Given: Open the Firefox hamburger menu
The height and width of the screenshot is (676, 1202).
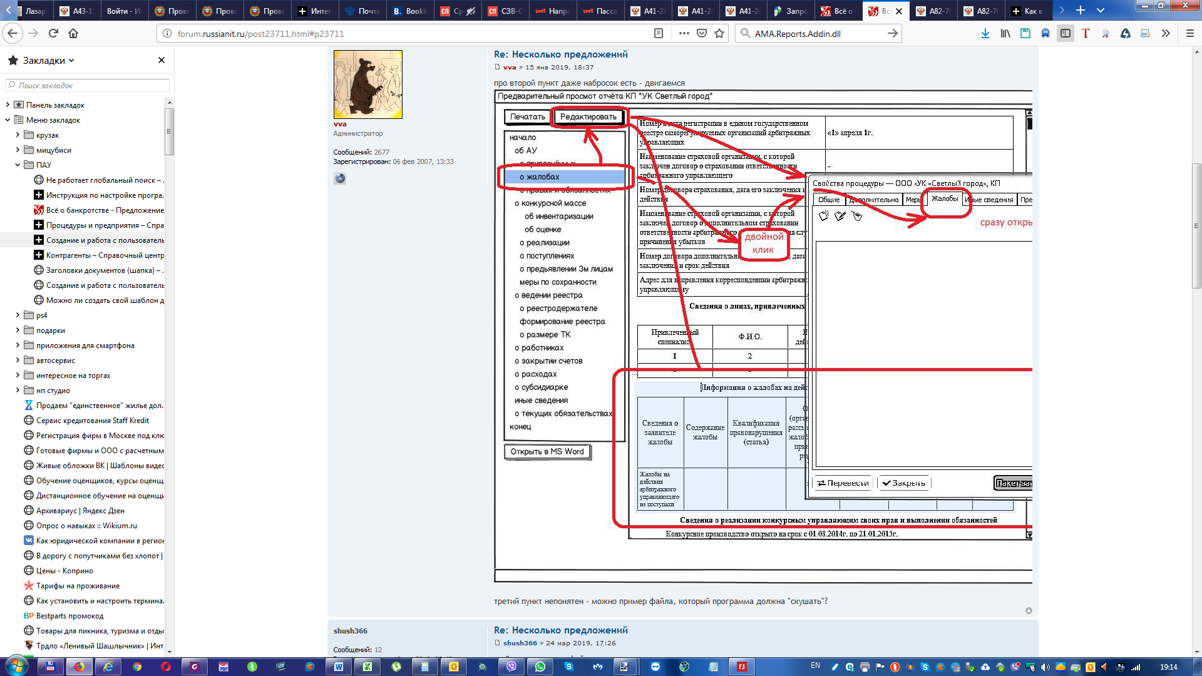Looking at the screenshot, I should click(x=1189, y=34).
